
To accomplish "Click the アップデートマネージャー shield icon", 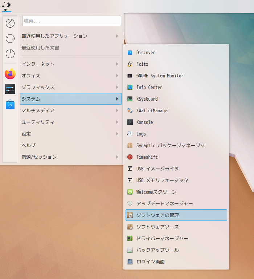I will point(130,203).
